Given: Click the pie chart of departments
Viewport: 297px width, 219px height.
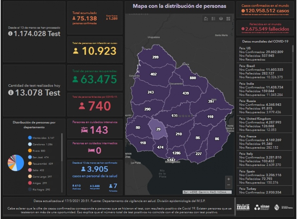Looking at the screenshot, I should (16, 163).
